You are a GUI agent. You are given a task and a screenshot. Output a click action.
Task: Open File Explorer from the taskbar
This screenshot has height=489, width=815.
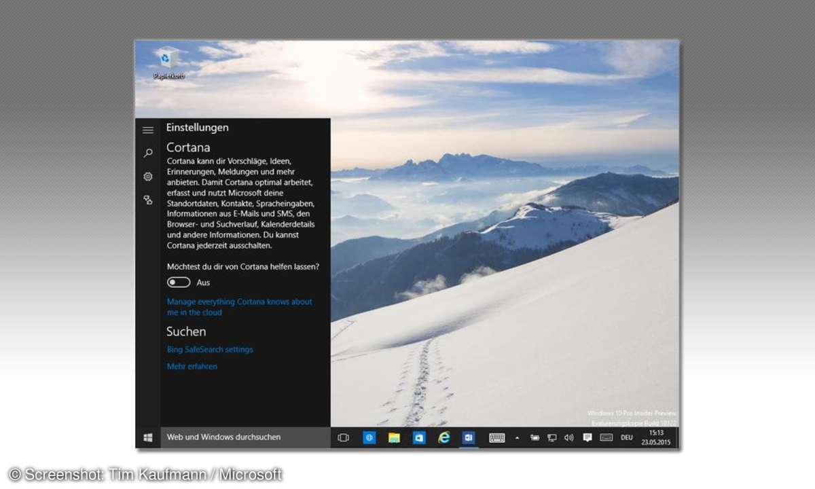pos(394,437)
